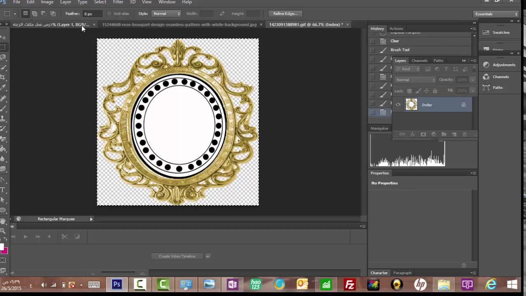Open the Filter menu
Viewport: 526px width, 296px height.
coord(118,2)
